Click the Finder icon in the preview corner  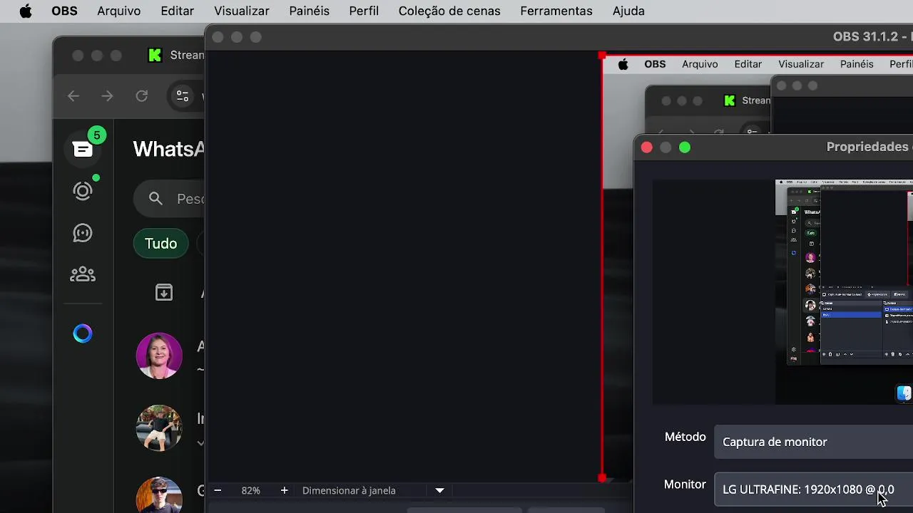904,393
